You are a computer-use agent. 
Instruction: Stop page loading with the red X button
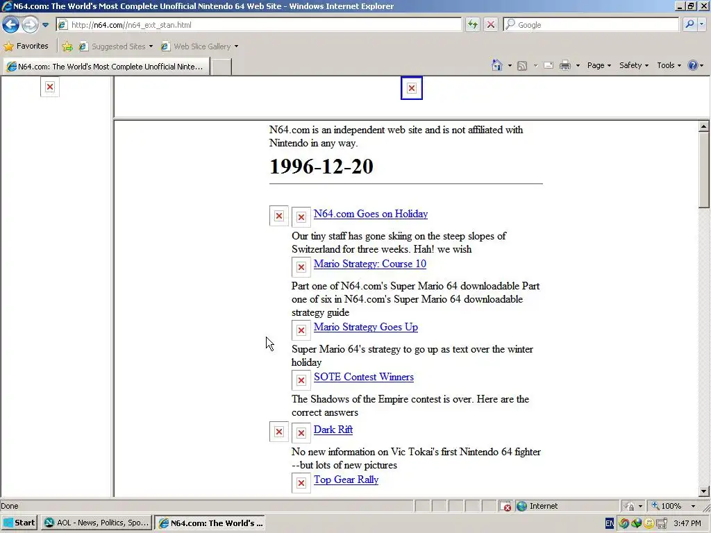pyautogui.click(x=491, y=24)
